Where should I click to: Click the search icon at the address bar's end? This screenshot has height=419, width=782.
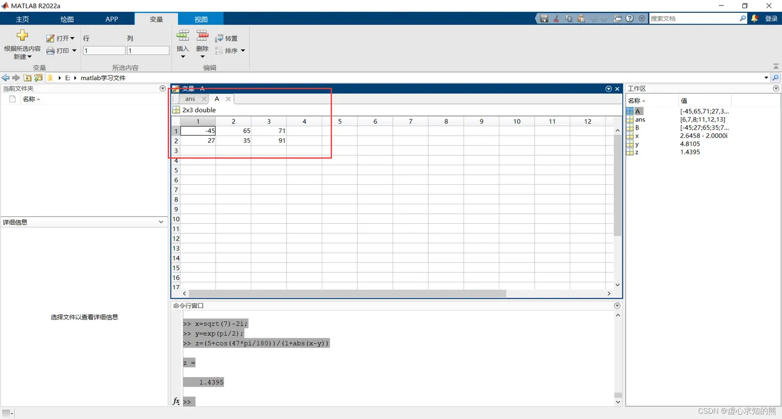(x=776, y=78)
